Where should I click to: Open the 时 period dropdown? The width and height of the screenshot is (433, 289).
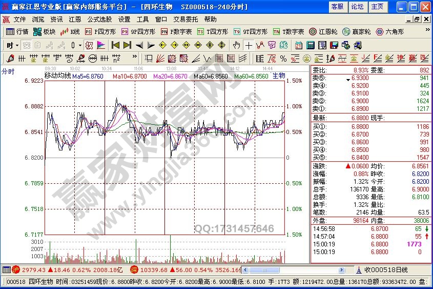pos(12,45)
